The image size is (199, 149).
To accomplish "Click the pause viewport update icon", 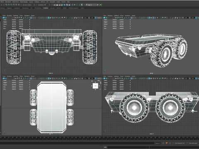I will pos(74,5).
